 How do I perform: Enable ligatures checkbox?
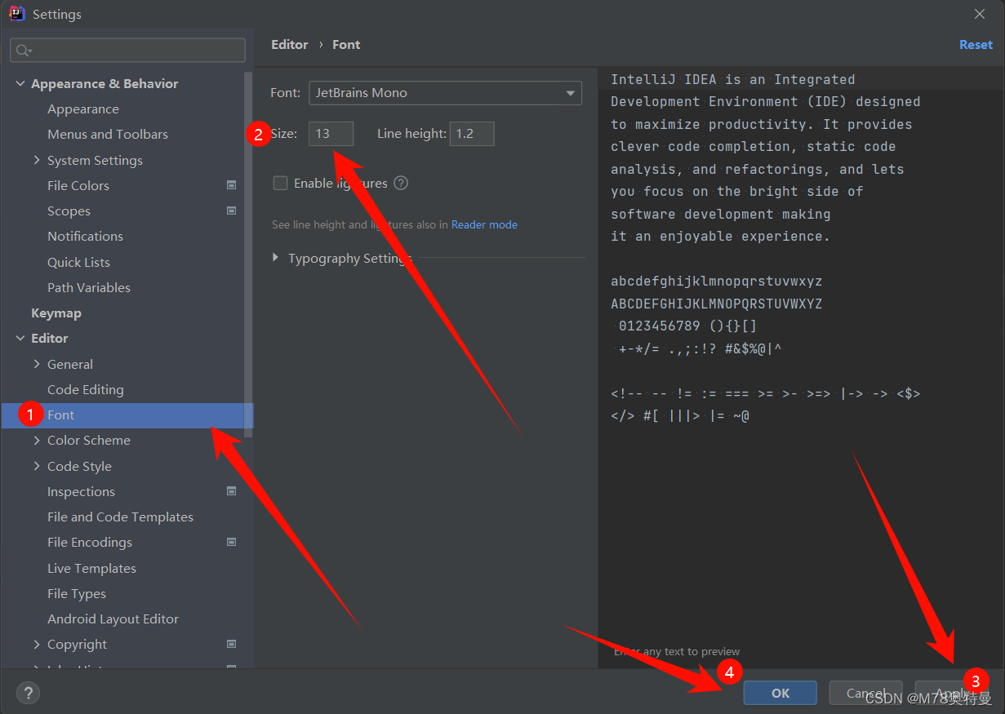click(x=280, y=183)
